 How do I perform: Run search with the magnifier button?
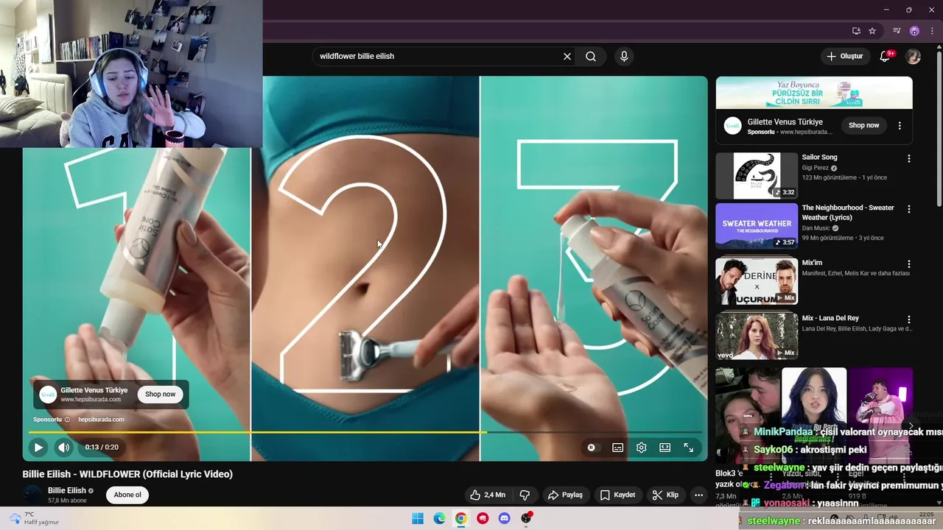pos(591,56)
